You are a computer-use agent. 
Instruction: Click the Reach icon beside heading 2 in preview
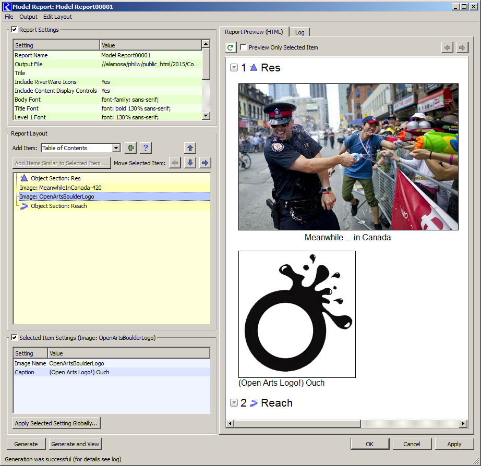(254, 403)
